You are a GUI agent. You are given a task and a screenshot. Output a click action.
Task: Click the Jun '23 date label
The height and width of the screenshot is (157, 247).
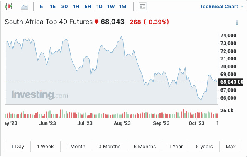coord(48,123)
